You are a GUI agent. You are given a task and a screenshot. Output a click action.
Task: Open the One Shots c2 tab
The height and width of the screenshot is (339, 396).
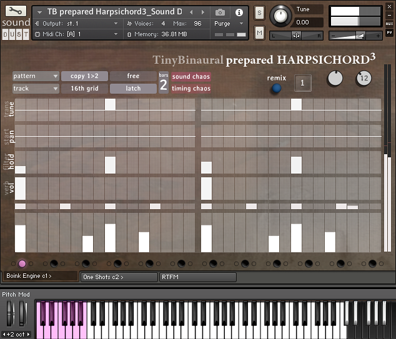pos(119,277)
